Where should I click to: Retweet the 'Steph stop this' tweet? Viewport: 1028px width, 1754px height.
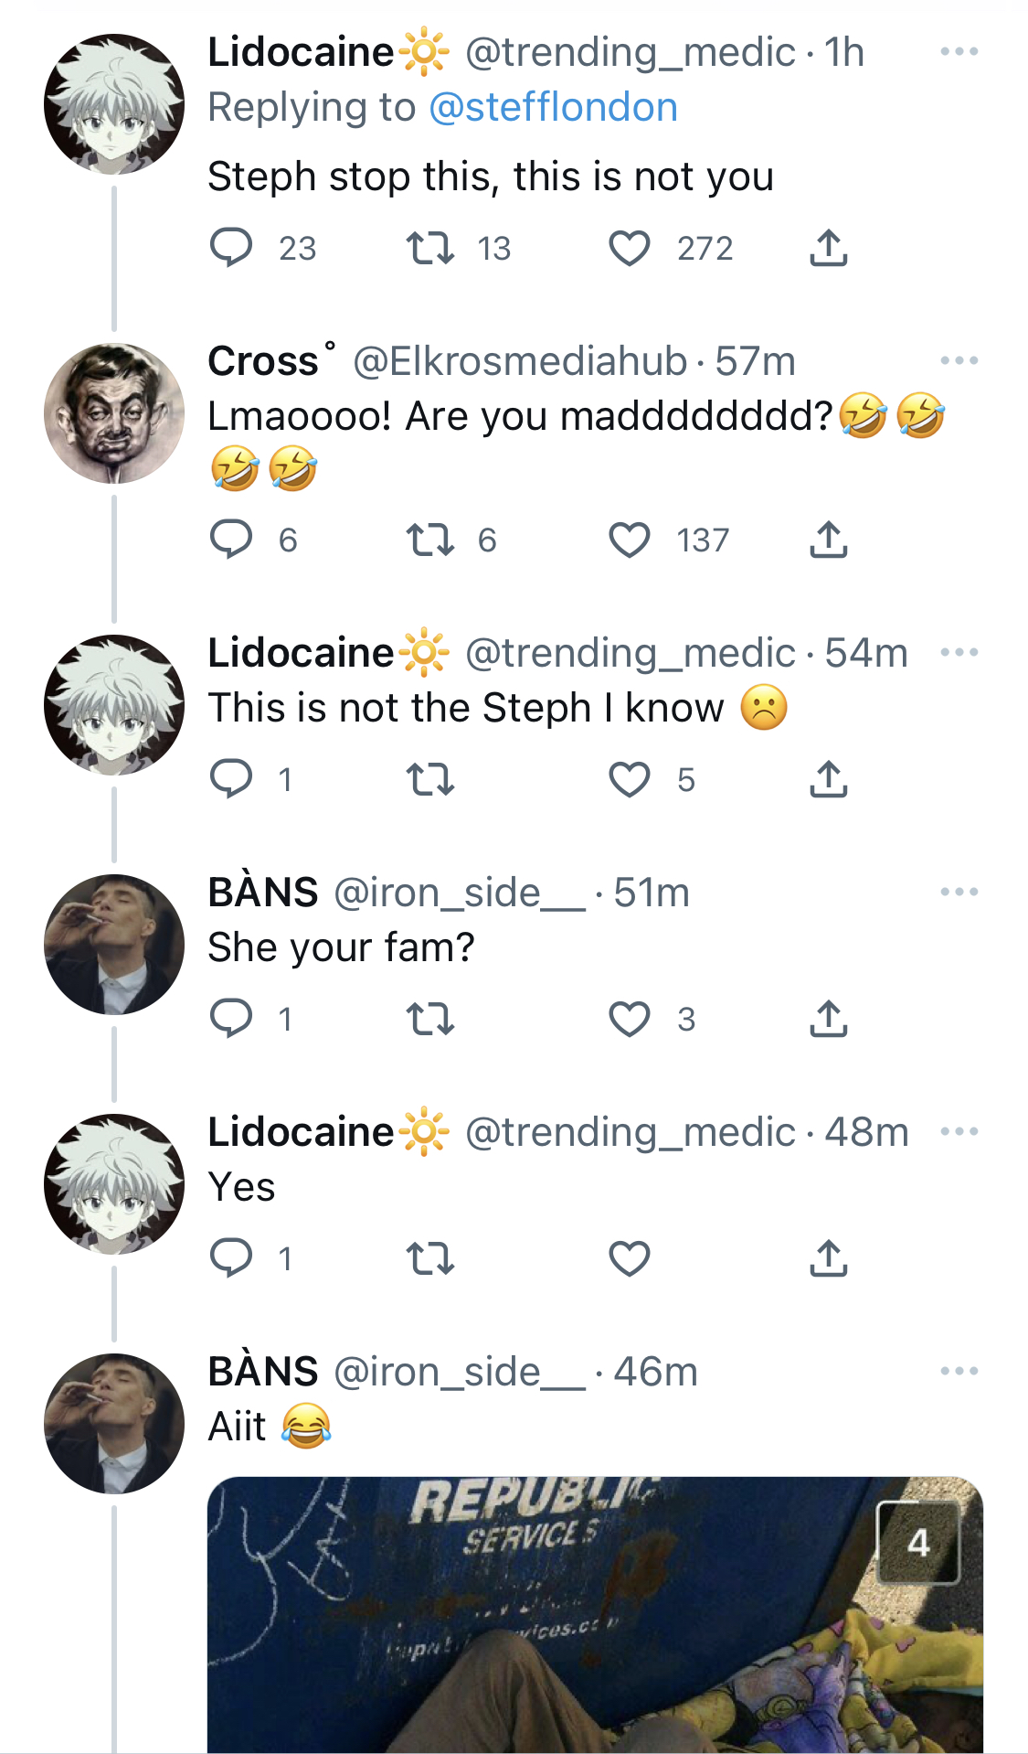tap(429, 248)
